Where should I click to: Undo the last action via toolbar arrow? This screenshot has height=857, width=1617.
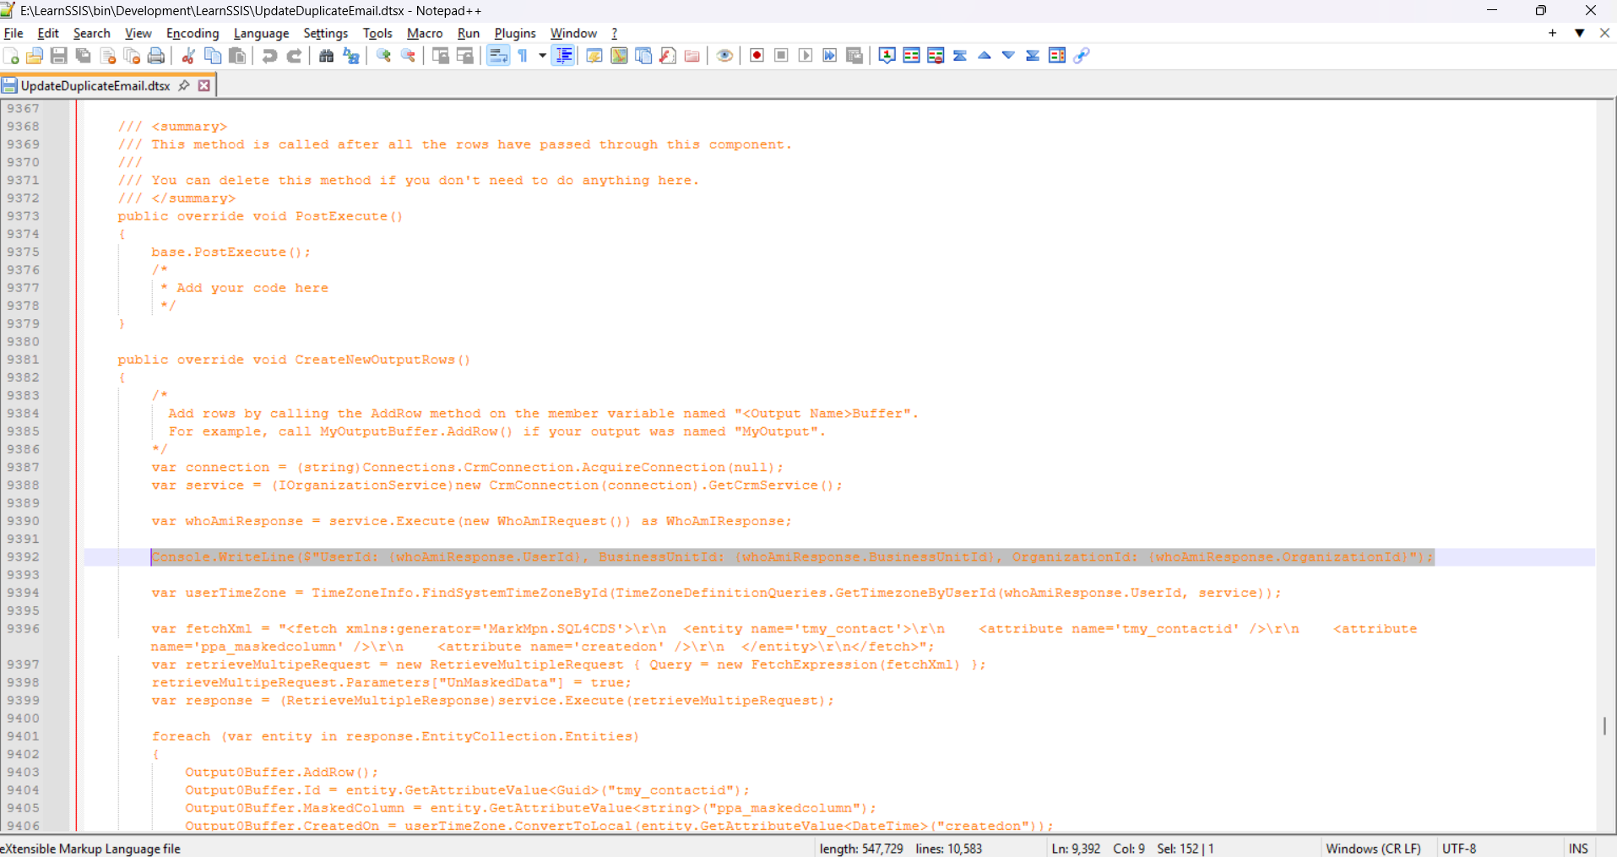(x=269, y=56)
